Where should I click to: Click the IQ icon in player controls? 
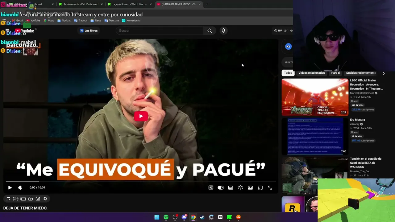coord(211,187)
